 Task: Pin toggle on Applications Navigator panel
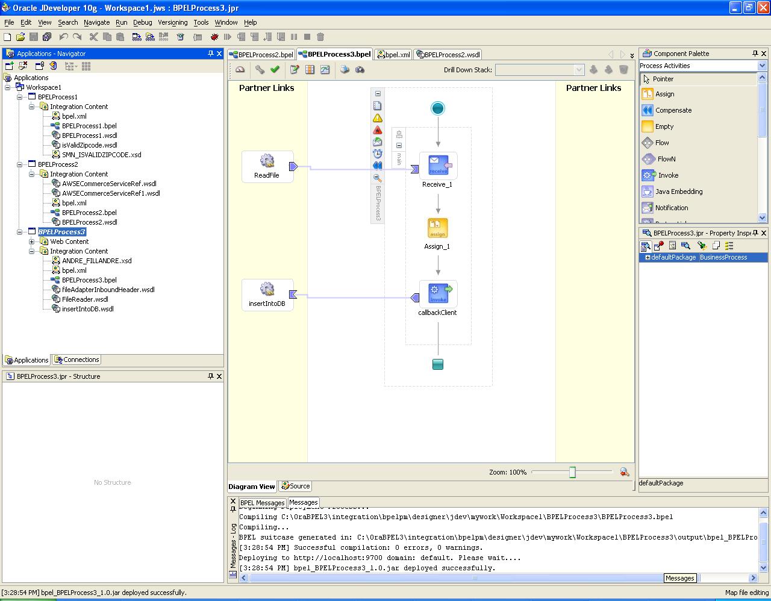click(210, 54)
